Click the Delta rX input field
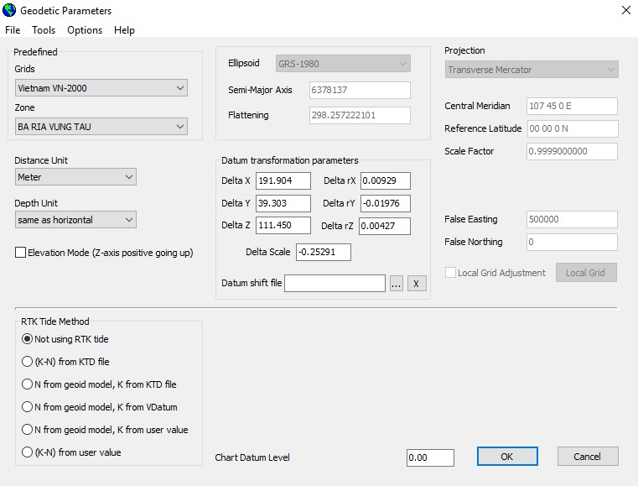The height and width of the screenshot is (486, 638). tap(386, 180)
